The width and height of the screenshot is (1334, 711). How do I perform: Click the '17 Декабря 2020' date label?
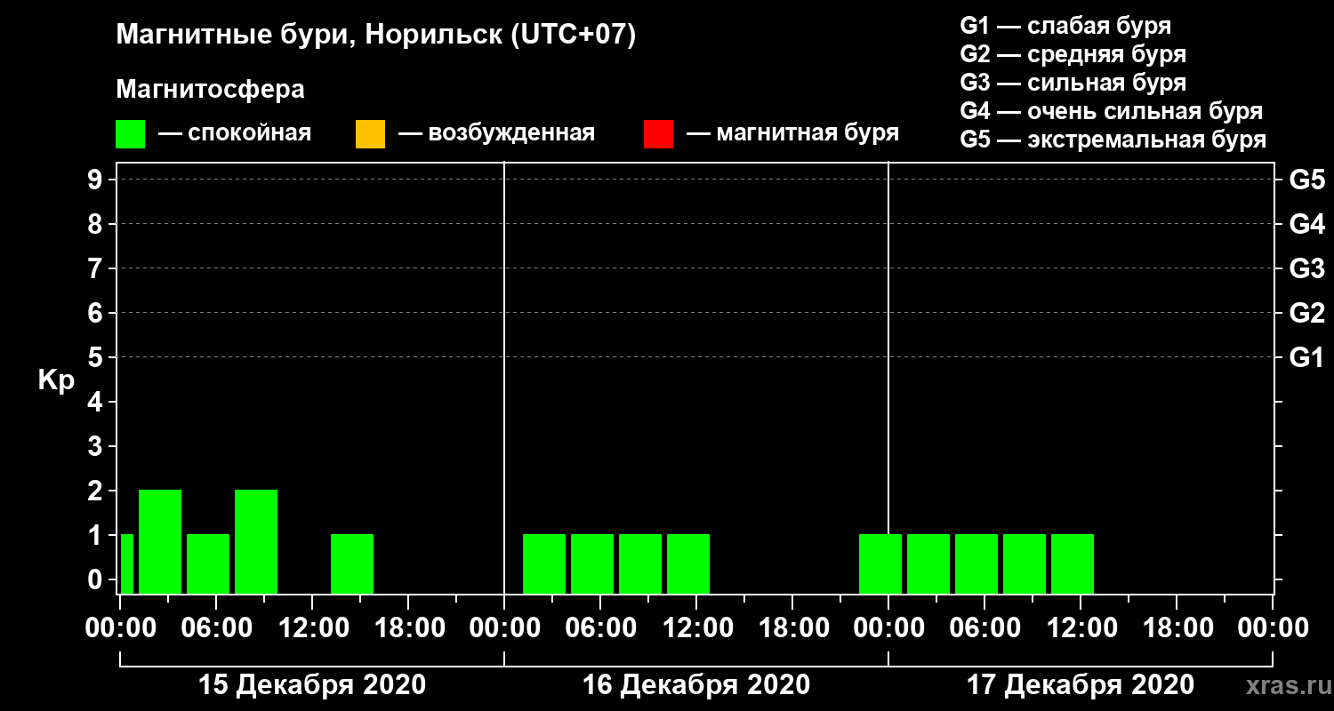coord(1081,685)
